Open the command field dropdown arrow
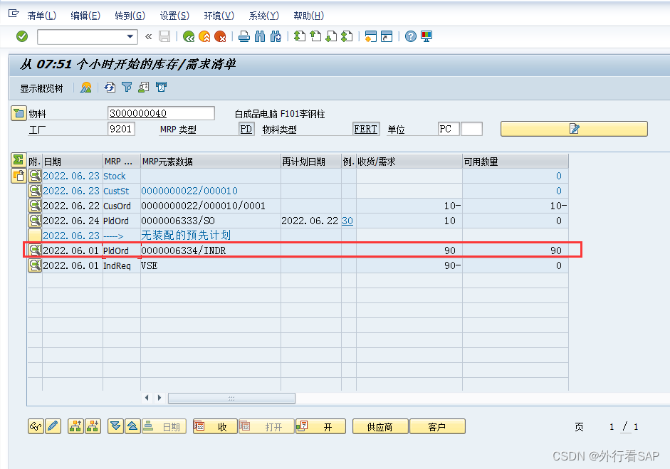 click(130, 37)
